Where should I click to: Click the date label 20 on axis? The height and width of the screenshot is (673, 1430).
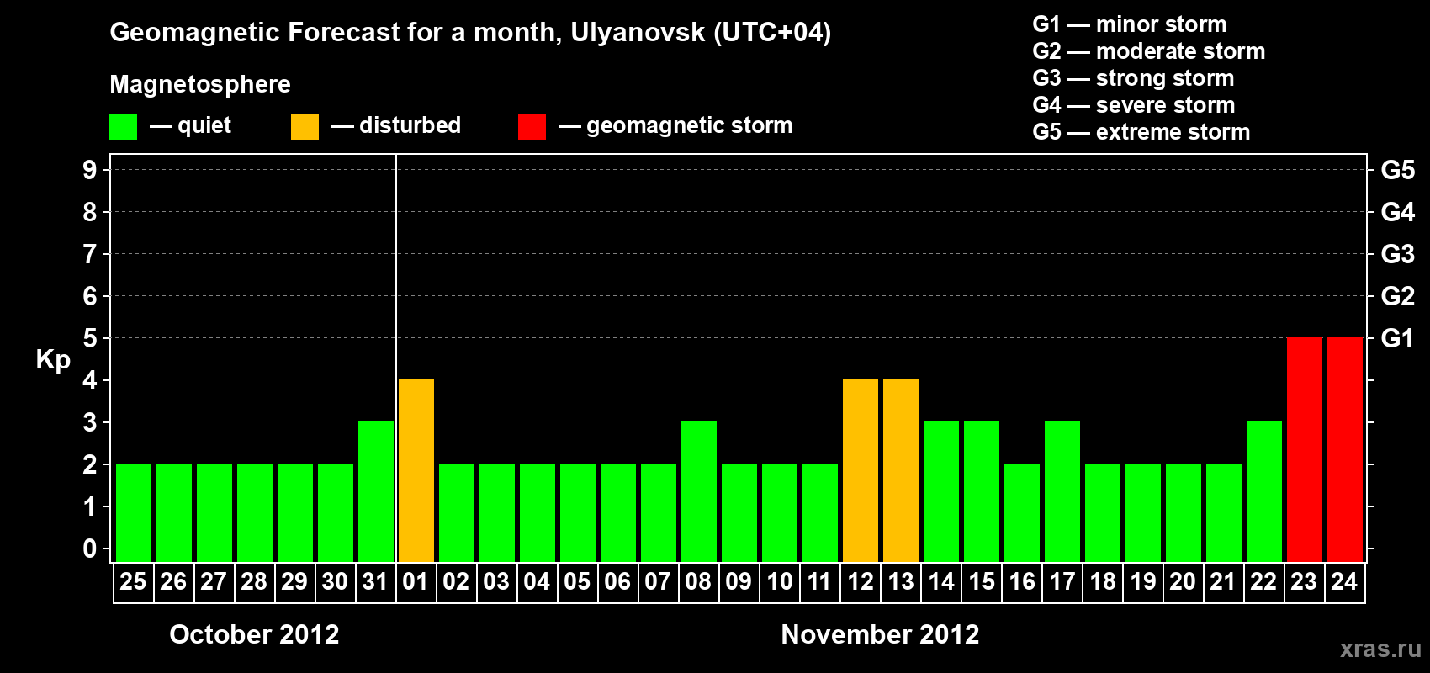click(1183, 581)
